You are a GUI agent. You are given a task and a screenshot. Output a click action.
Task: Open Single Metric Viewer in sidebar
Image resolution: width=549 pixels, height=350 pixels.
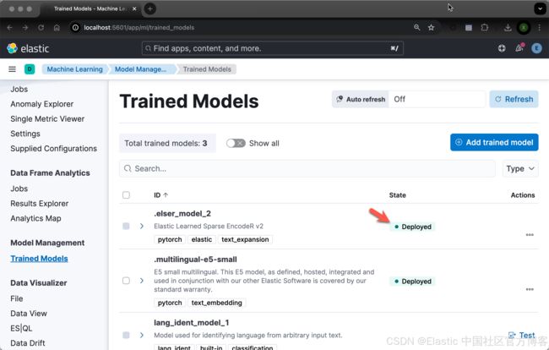[47, 118]
